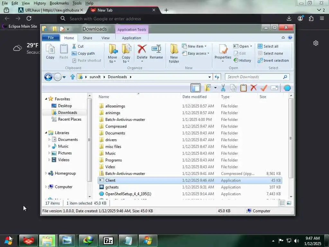Click the Explorer help question icon
Screen dimensions: 329x247
[290, 38]
